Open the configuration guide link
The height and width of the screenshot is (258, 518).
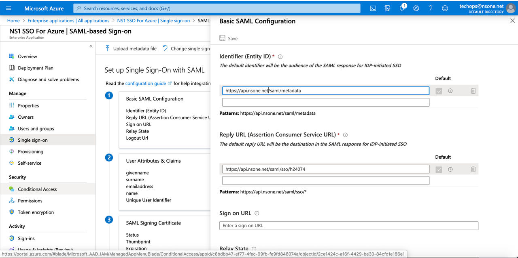(x=146, y=83)
